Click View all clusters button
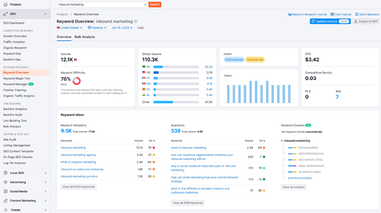Screen dimensions: 381x213 (x=293, y=187)
